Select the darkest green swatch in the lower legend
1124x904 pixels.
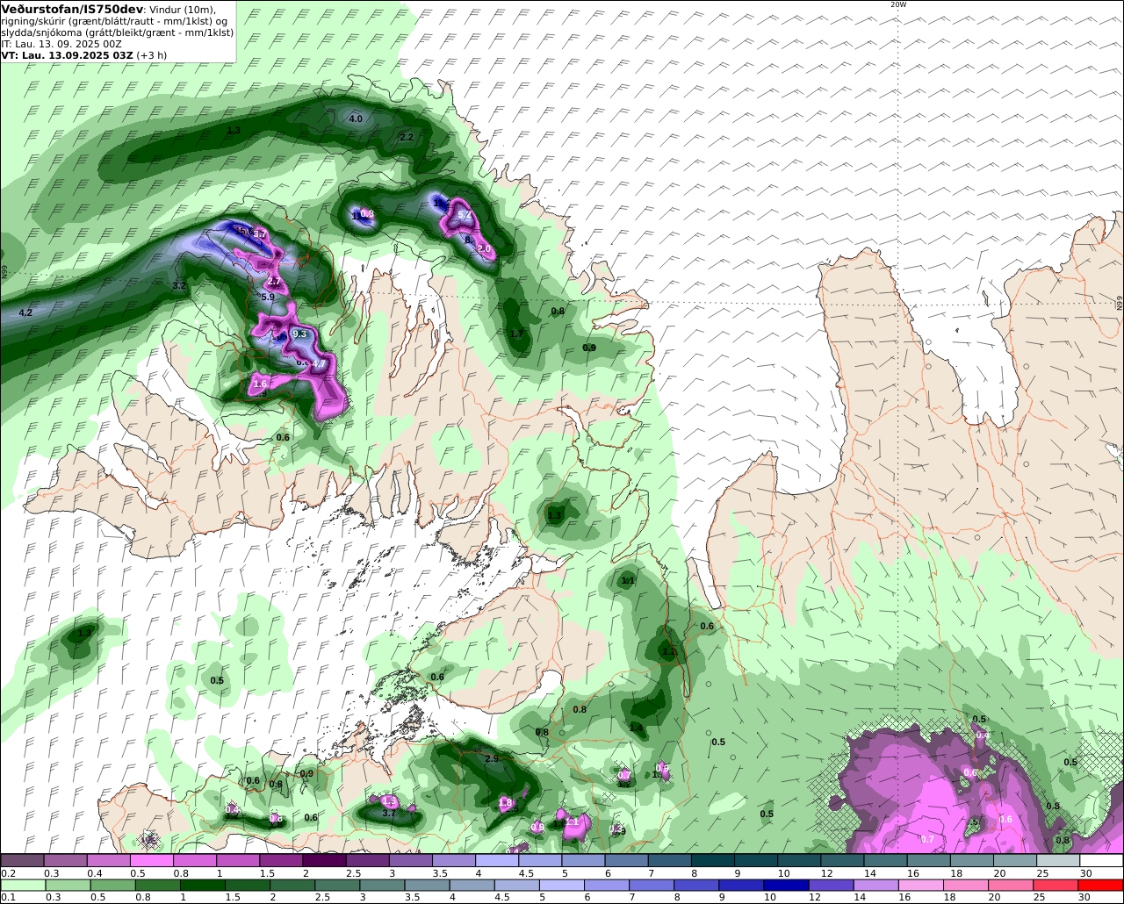tap(203, 886)
